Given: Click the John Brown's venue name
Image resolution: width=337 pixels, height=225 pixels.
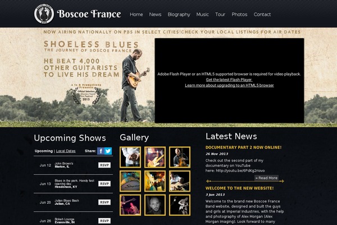Looking at the screenshot, I should [x=64, y=164].
